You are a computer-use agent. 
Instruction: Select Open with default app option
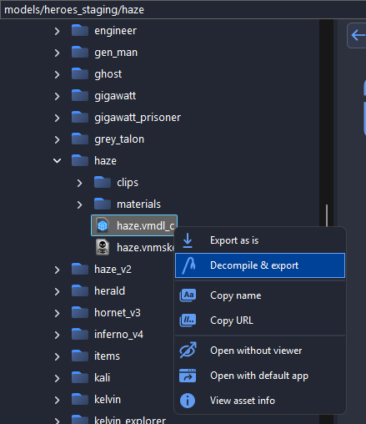pyautogui.click(x=260, y=376)
